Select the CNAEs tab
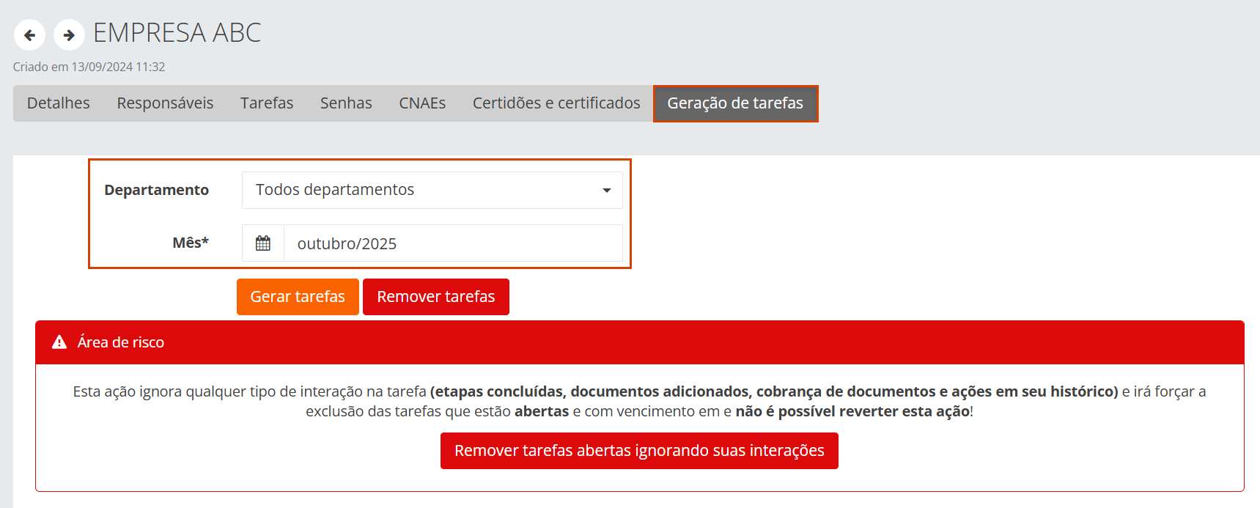The height and width of the screenshot is (508, 1260). pos(422,103)
